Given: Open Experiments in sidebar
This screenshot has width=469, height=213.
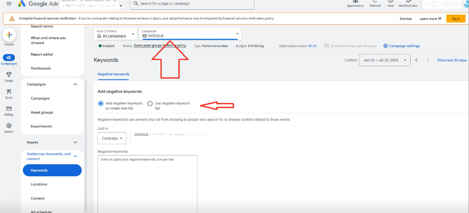Looking at the screenshot, I should 41,126.
